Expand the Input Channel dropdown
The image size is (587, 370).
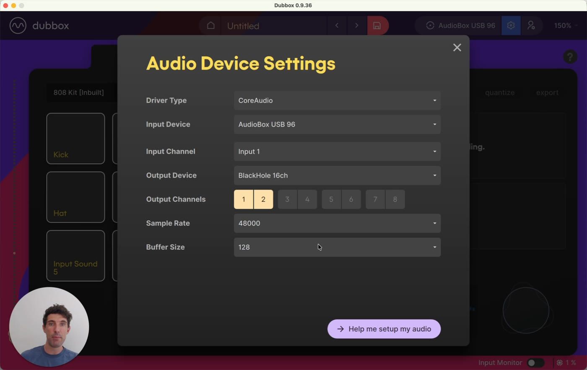tap(337, 152)
